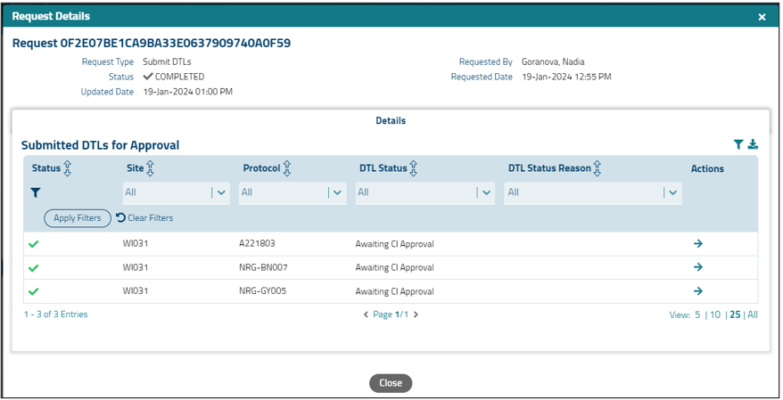Click the Status column header
The height and width of the screenshot is (400, 783).
tap(46, 168)
